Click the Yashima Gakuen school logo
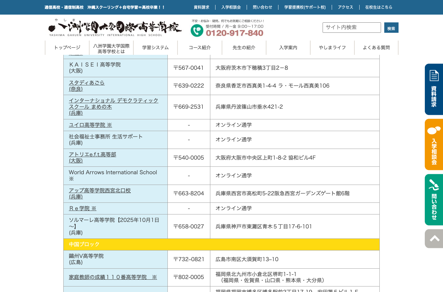443x292 pixels. point(115,28)
